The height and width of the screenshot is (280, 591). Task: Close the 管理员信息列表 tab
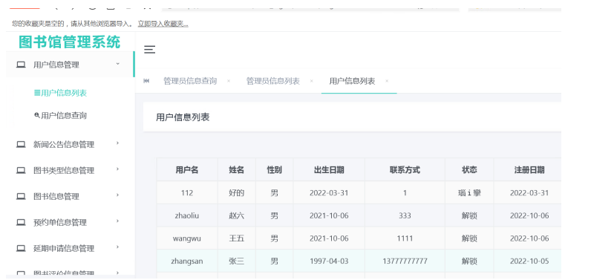311,81
